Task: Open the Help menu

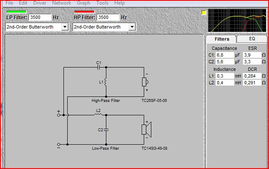Action: click(119, 3)
